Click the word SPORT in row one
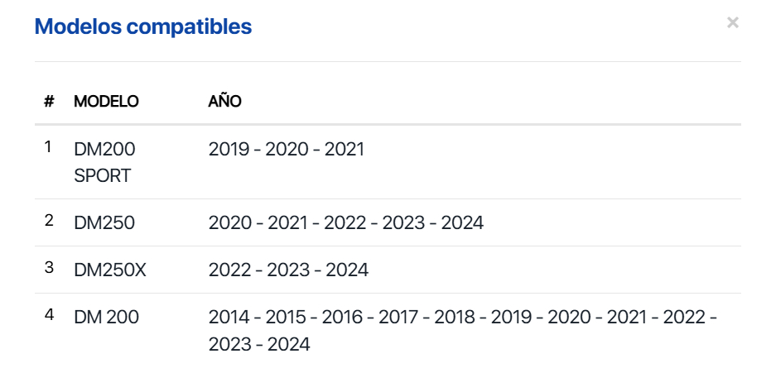Image resolution: width=776 pixels, height=368 pixels. coord(103,176)
